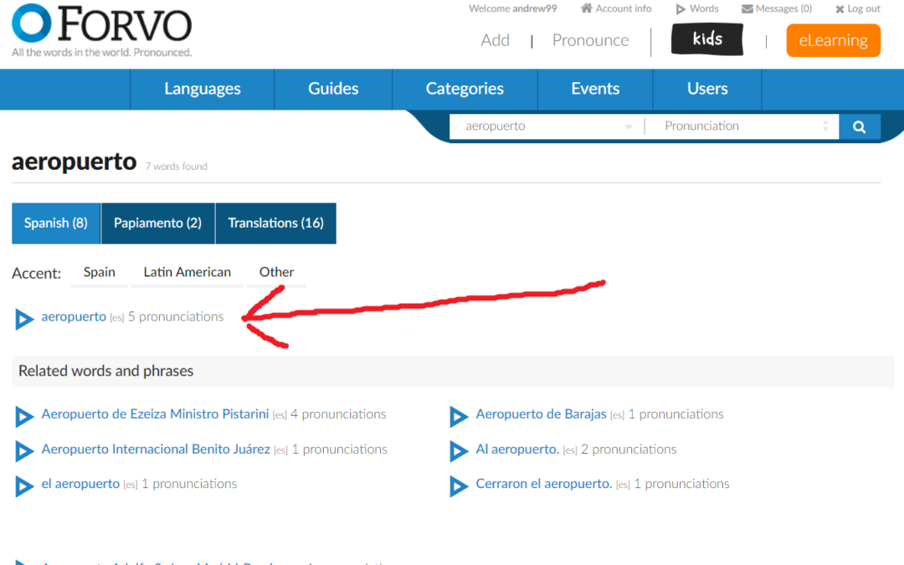Open the Forvo kids badge
The height and width of the screenshot is (565, 904).
pyautogui.click(x=706, y=40)
